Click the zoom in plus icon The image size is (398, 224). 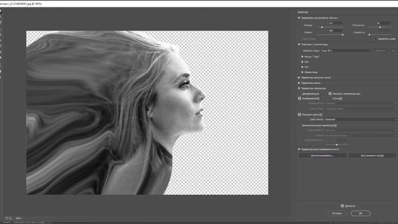pos(10,218)
